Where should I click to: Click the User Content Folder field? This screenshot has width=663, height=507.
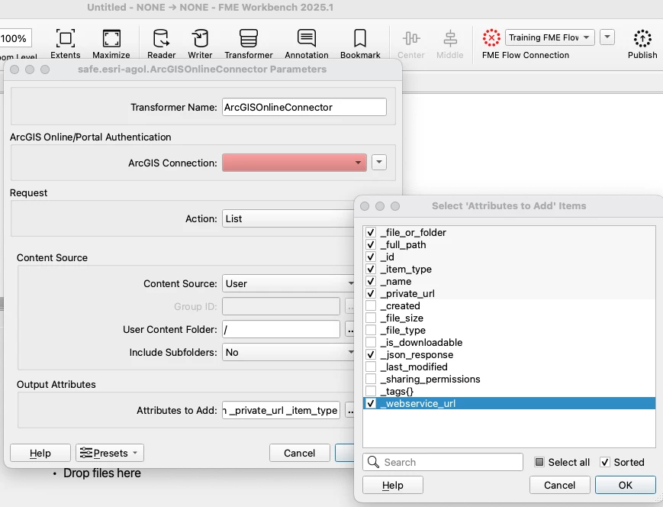click(281, 329)
